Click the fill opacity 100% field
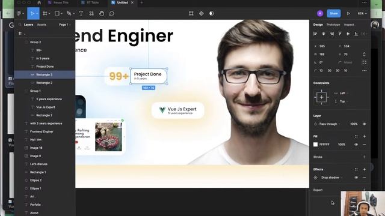This screenshot has height=216, width=385. point(342,145)
